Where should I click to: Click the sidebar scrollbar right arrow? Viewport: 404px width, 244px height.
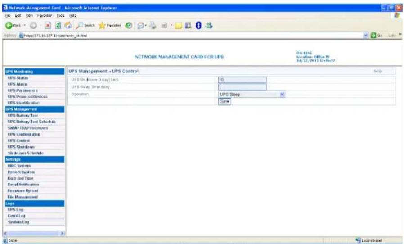(x=62, y=234)
